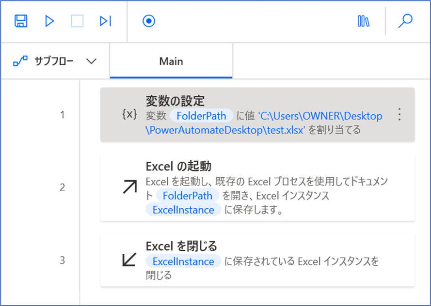Open search with the magnifier icon
This screenshot has height=306, width=431.
pyautogui.click(x=405, y=21)
